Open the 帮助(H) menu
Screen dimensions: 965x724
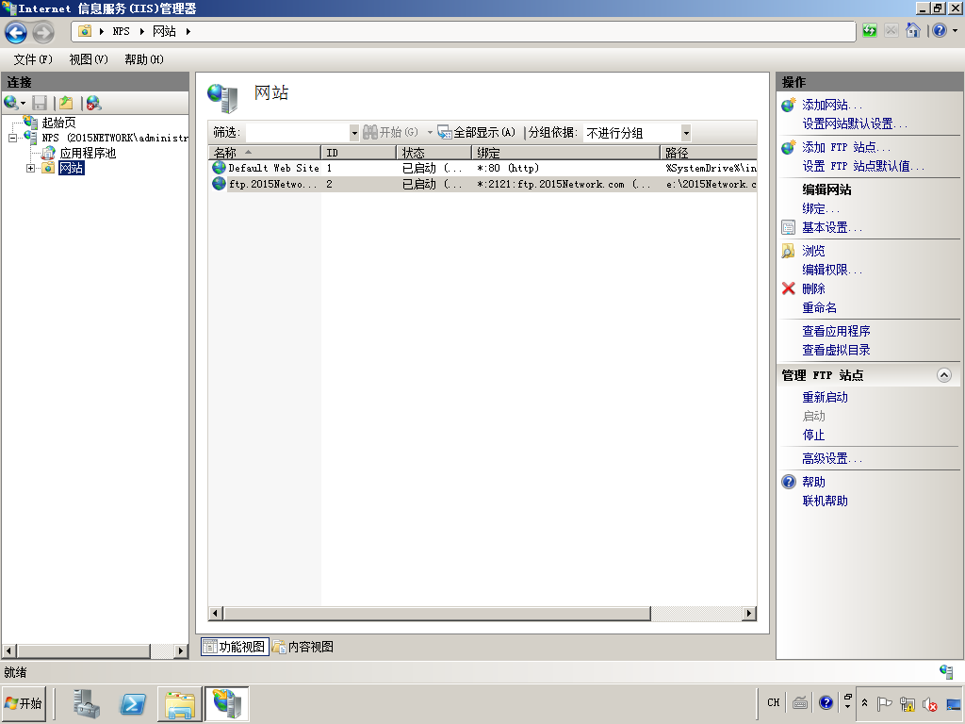[144, 59]
